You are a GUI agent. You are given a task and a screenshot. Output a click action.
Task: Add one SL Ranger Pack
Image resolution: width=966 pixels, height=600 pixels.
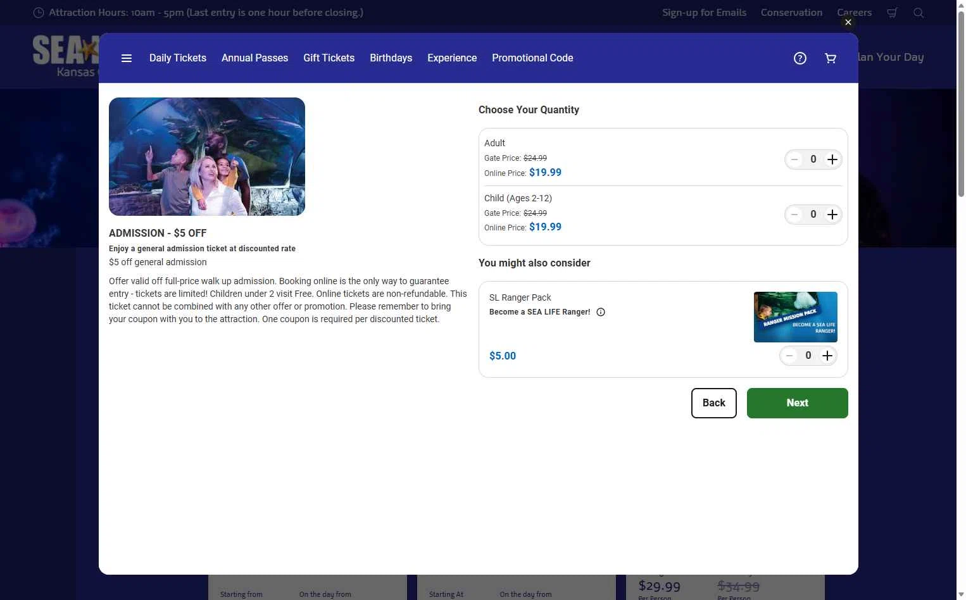tap(827, 356)
